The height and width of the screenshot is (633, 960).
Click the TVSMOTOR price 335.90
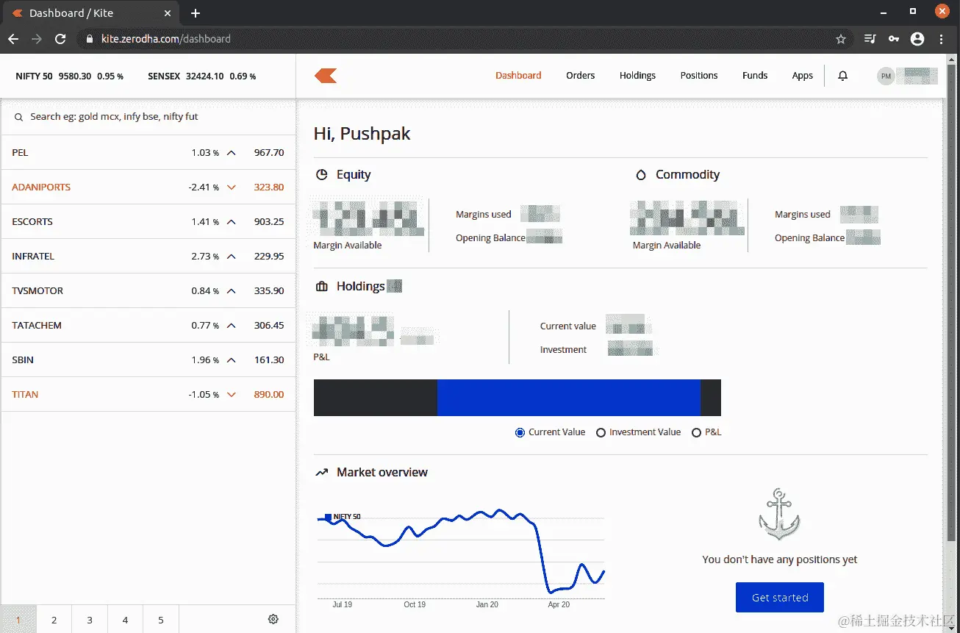(x=269, y=291)
